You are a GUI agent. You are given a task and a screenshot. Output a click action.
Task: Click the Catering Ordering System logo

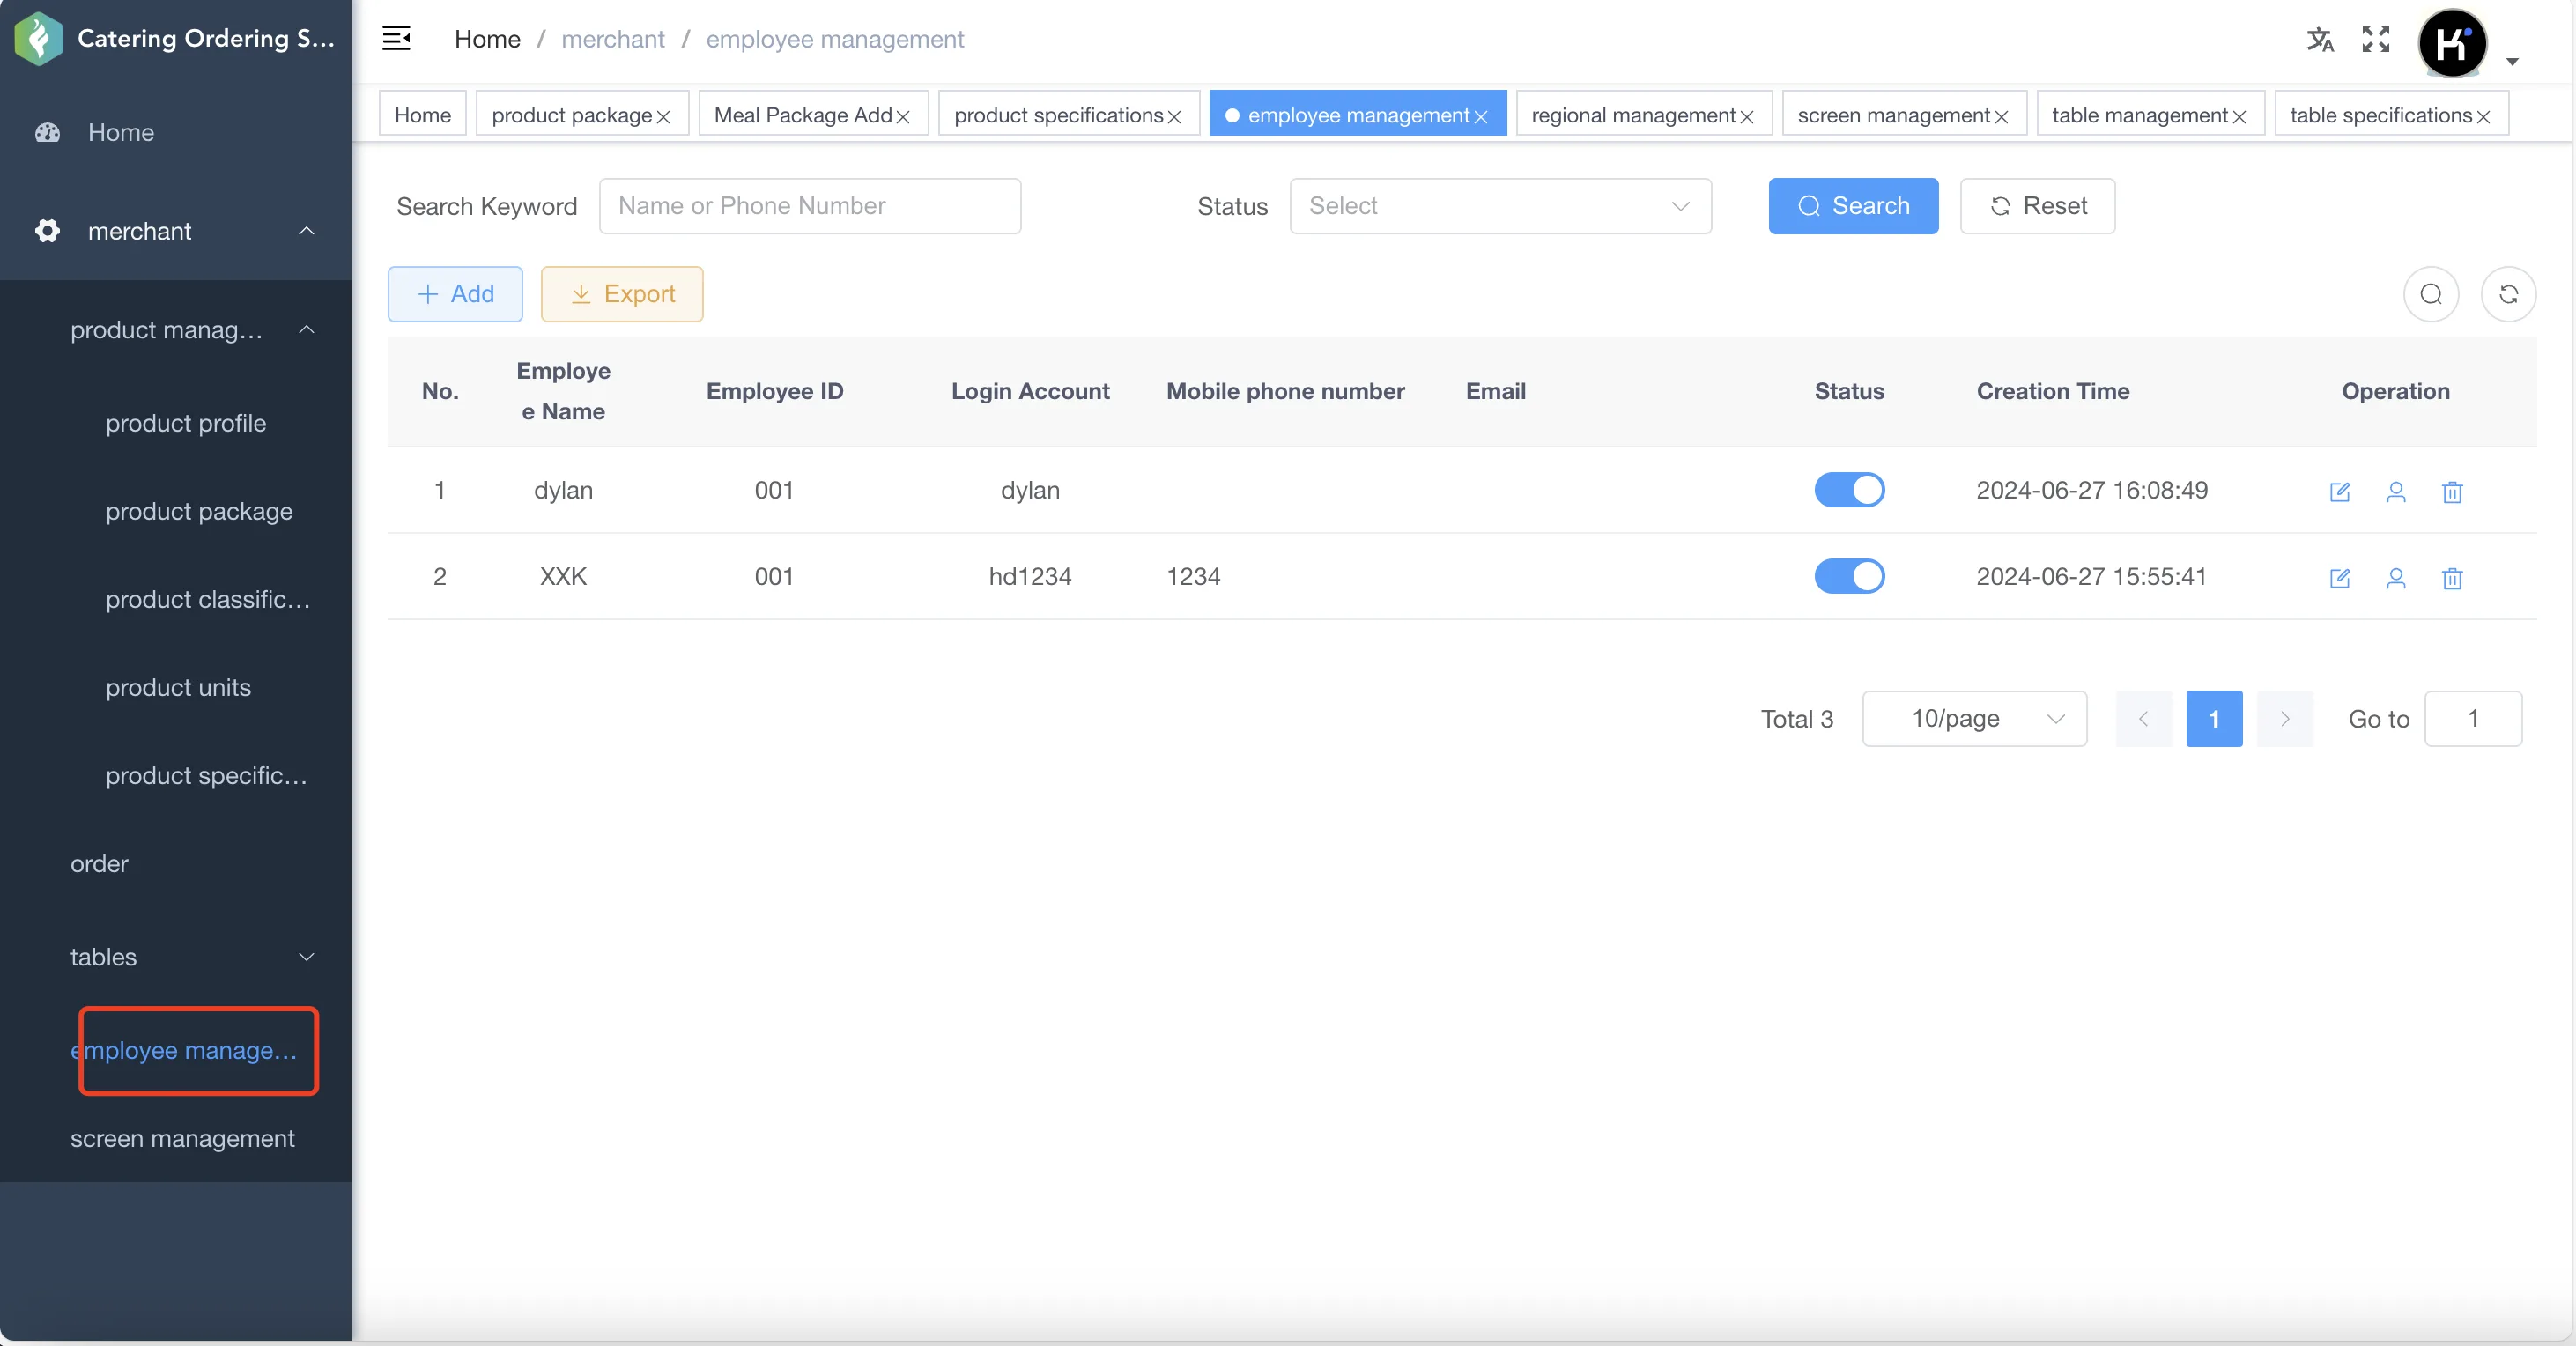[39, 38]
